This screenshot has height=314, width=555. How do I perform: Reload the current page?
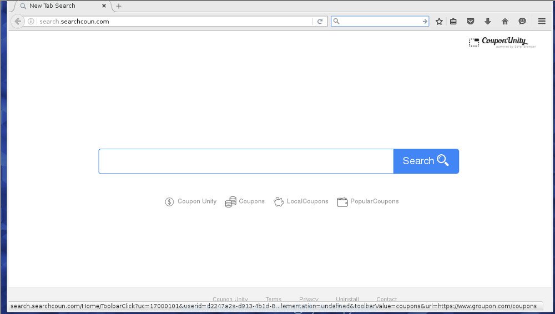tap(320, 21)
